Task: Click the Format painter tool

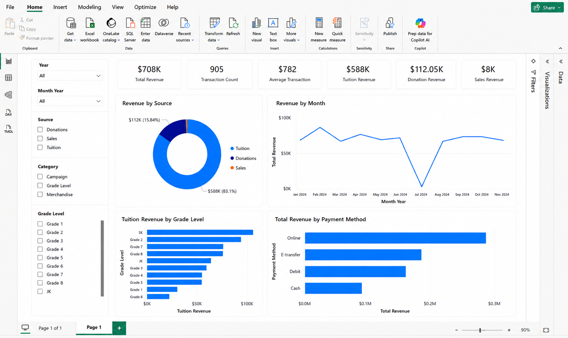Action: click(x=37, y=38)
